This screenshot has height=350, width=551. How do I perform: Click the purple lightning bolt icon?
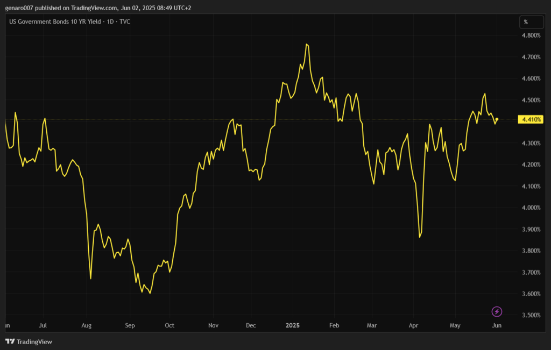pos(497,311)
